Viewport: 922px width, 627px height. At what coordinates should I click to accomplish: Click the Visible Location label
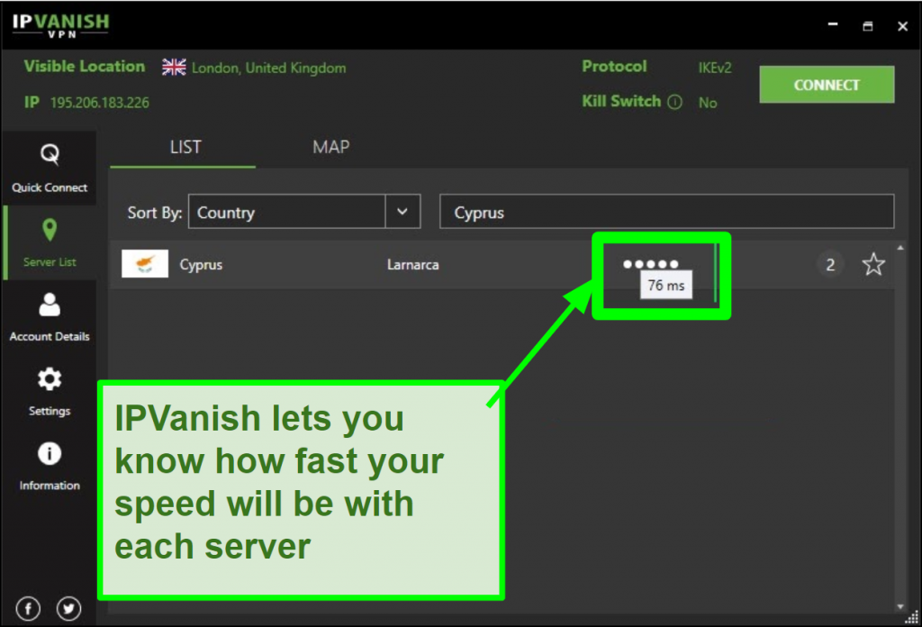click(84, 67)
